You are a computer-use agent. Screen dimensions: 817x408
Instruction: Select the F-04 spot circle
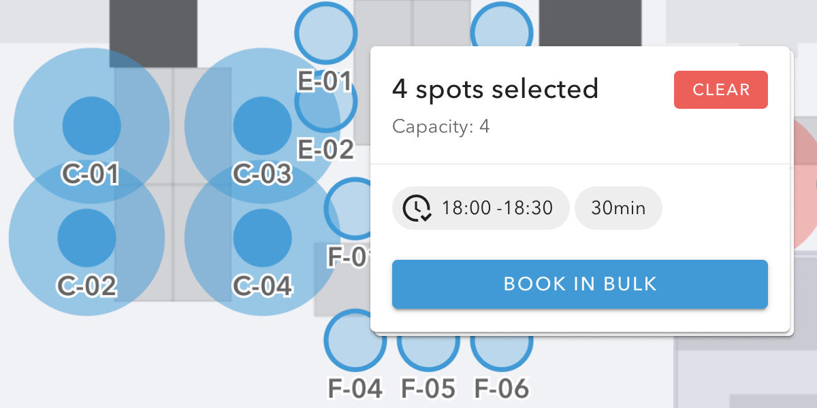coord(355,340)
